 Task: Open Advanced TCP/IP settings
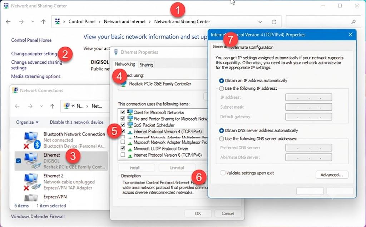(x=332, y=175)
